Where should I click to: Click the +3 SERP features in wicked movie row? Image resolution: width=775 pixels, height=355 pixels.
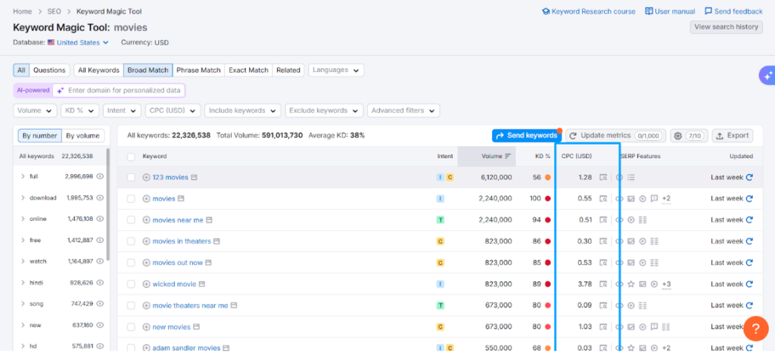coord(666,285)
